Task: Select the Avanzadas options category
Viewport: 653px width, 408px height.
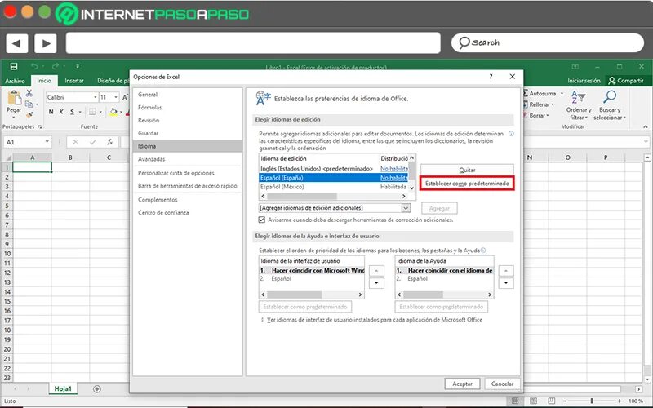Action: (188, 159)
